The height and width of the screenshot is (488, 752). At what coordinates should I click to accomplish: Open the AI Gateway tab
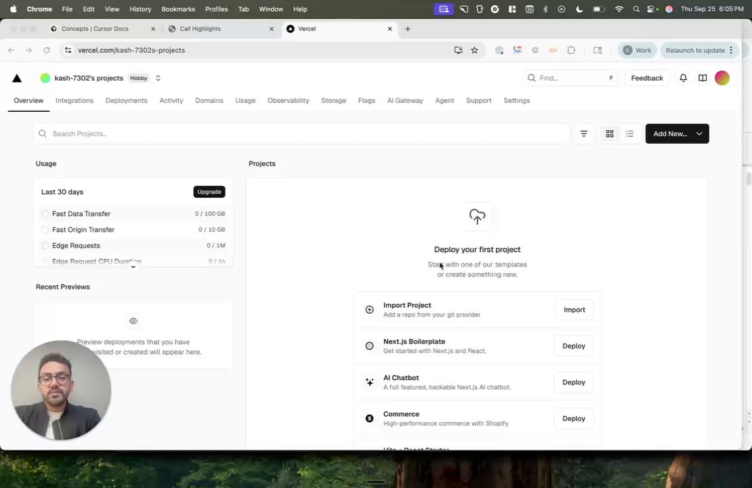click(x=404, y=101)
